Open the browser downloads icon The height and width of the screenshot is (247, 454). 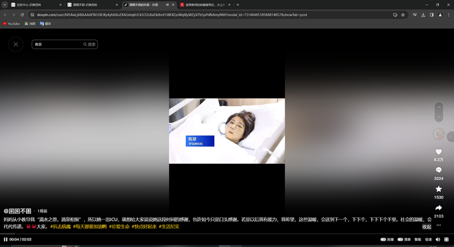tap(423, 14)
